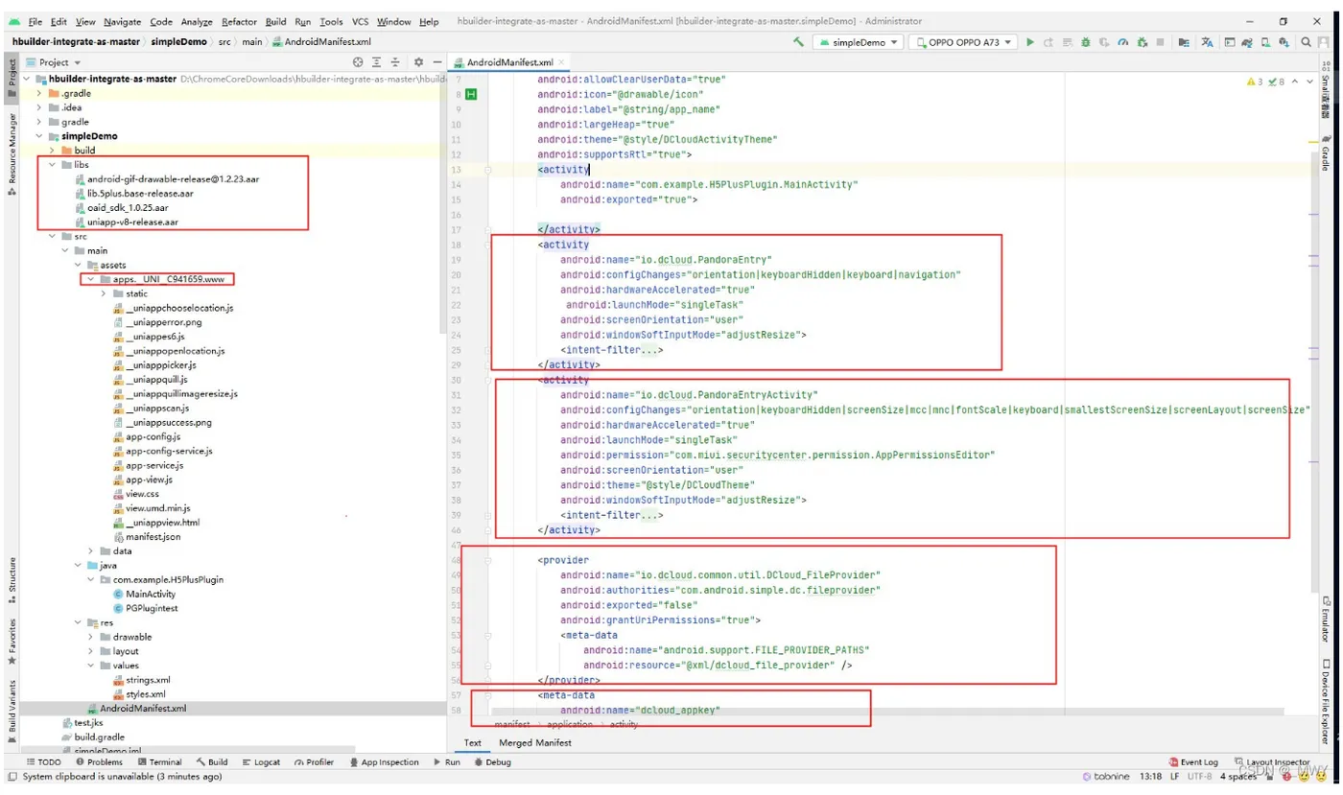Open the Project view mode dropdown
This screenshot has width=1343, height=795.
[x=53, y=62]
